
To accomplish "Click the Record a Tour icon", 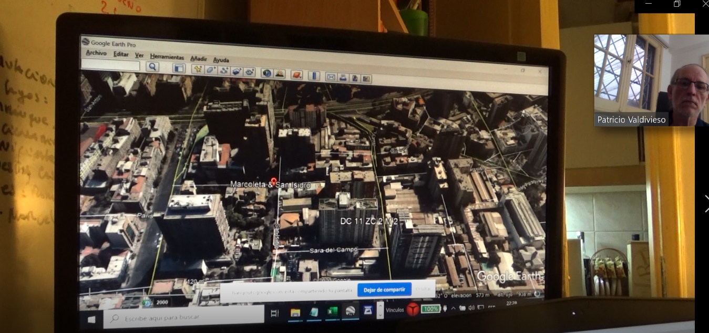I will pyautogui.click(x=249, y=72).
